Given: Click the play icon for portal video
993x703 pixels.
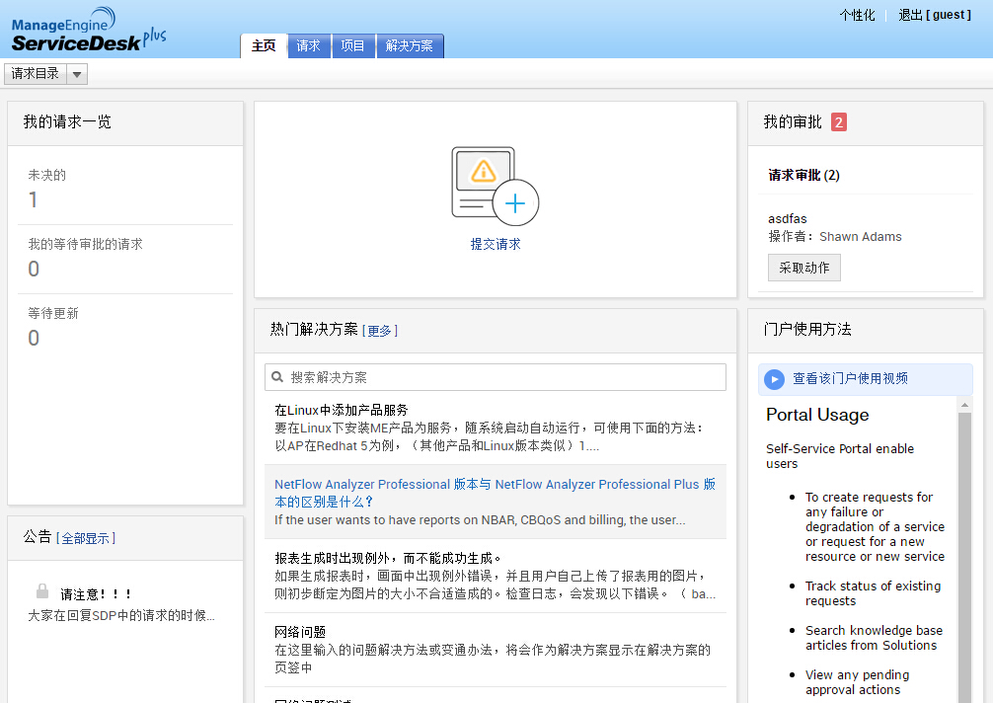Looking at the screenshot, I should (x=775, y=379).
